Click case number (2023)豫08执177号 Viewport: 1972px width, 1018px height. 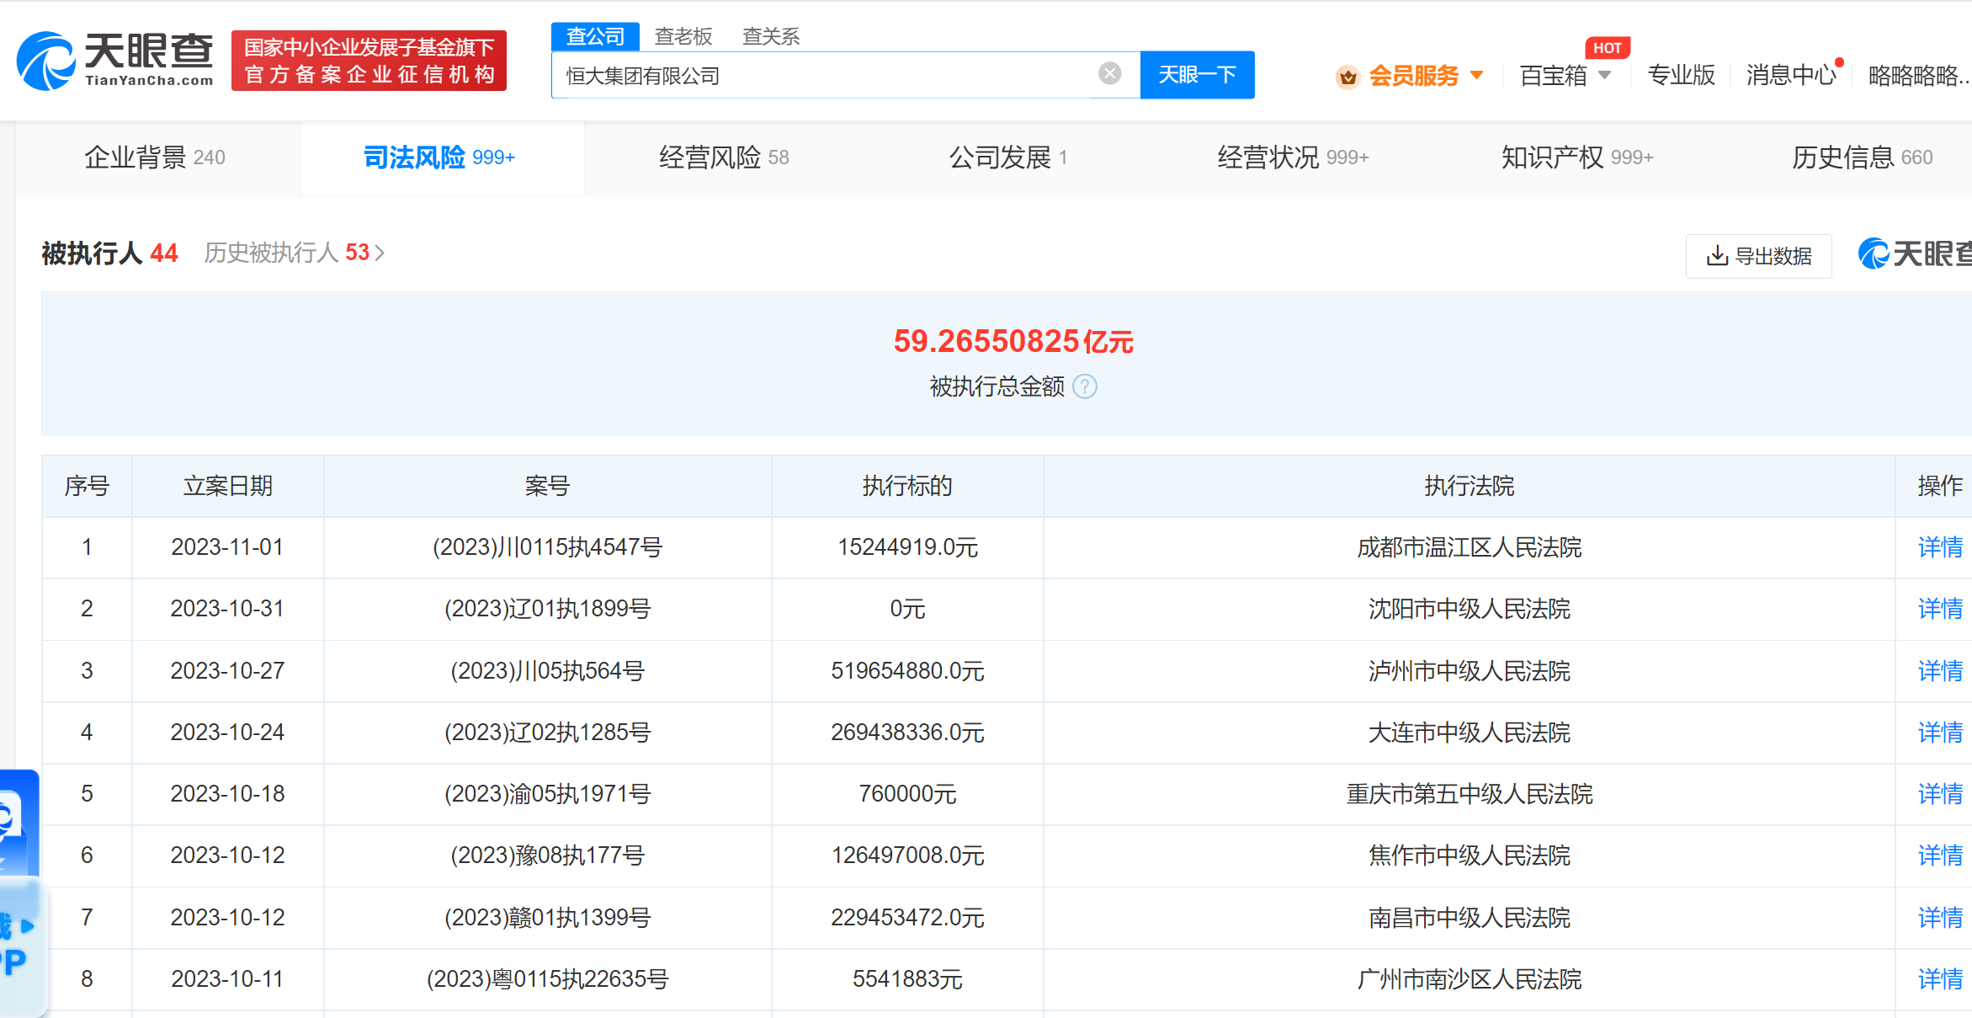pyautogui.click(x=547, y=855)
